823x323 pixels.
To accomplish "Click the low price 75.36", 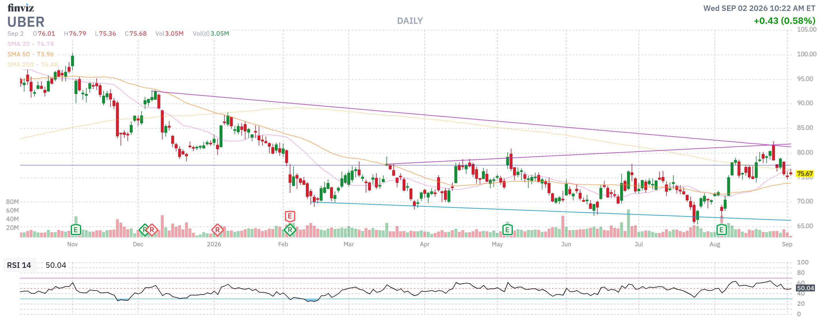I will (107, 34).
